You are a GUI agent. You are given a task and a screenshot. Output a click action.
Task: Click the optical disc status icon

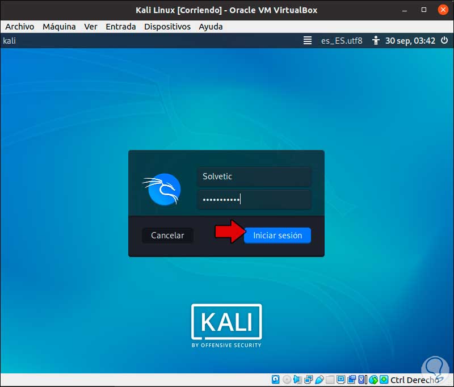coord(287,379)
